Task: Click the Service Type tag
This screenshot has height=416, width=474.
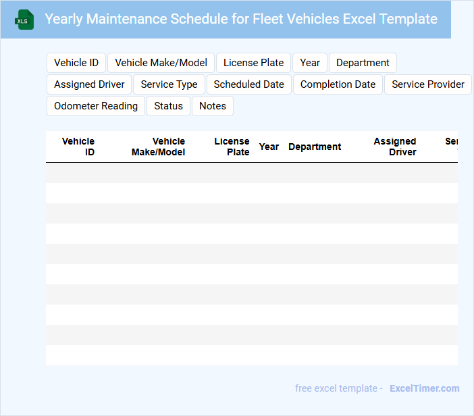Action: click(x=169, y=84)
